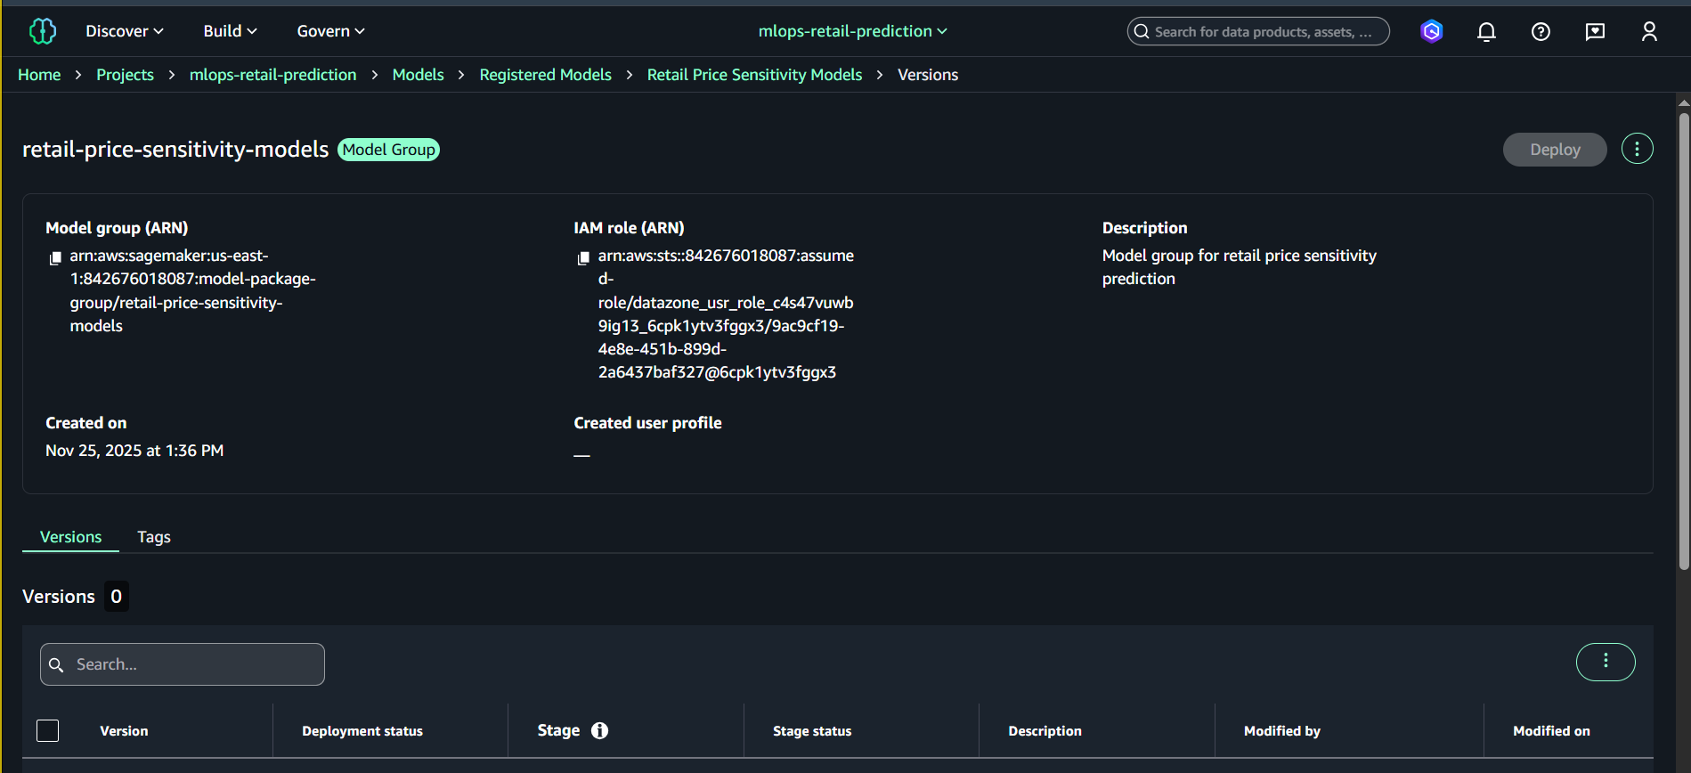Viewport: 1691px width, 773px height.
Task: Open mlops-retail-prediction breadcrumb link
Action: click(273, 75)
